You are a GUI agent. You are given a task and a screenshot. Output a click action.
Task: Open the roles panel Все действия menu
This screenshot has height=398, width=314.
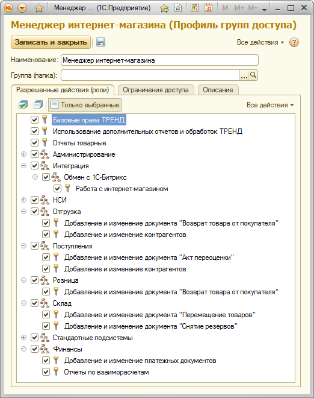[x=270, y=105]
